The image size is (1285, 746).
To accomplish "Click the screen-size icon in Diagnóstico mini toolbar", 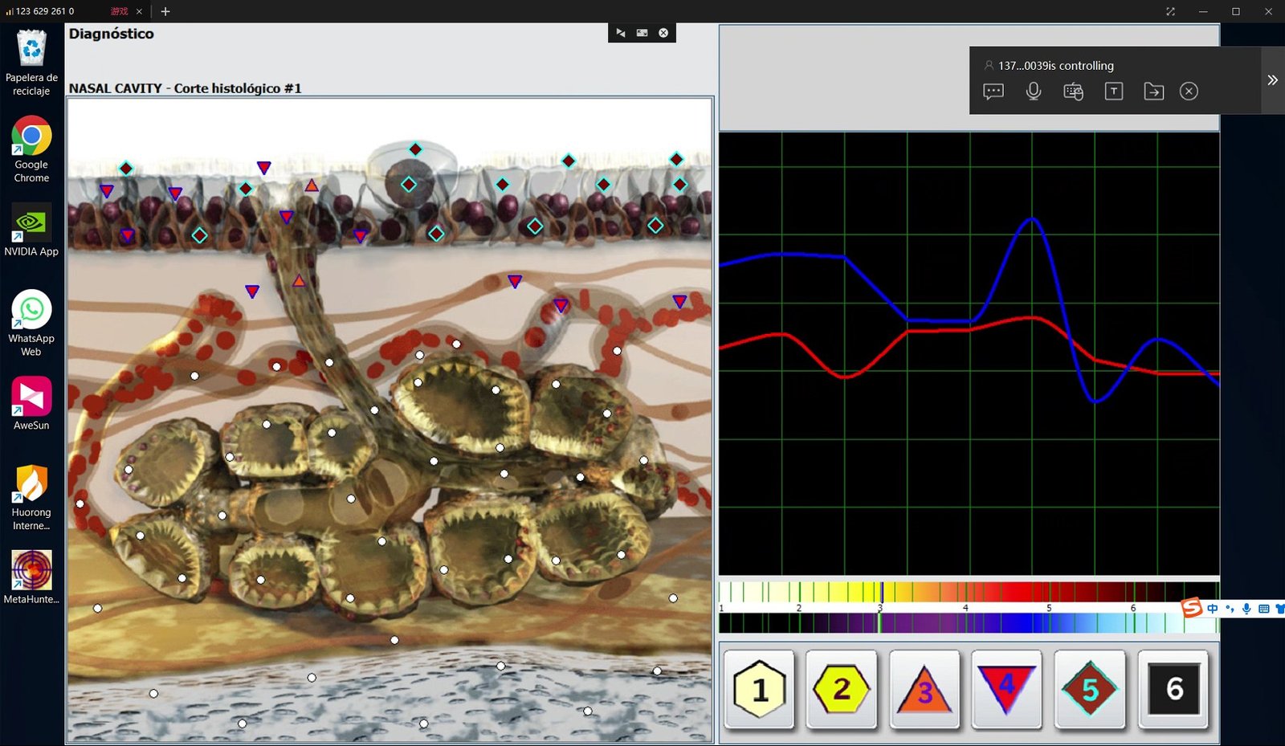I will click(642, 33).
